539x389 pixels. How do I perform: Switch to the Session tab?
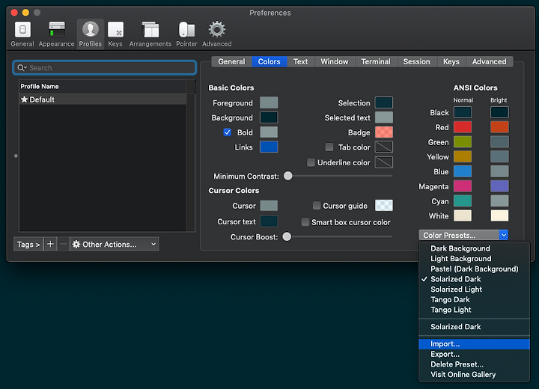coord(417,61)
